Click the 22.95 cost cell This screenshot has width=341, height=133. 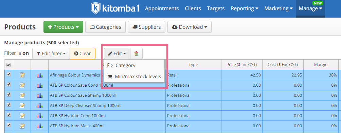coord(283,75)
